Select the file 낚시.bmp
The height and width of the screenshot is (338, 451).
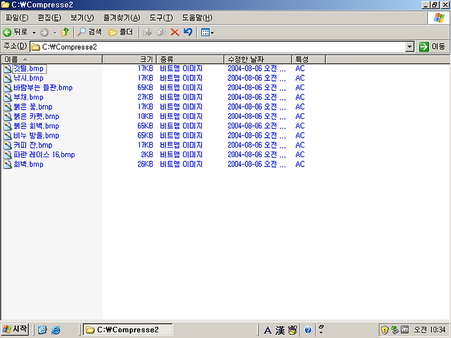(x=28, y=78)
